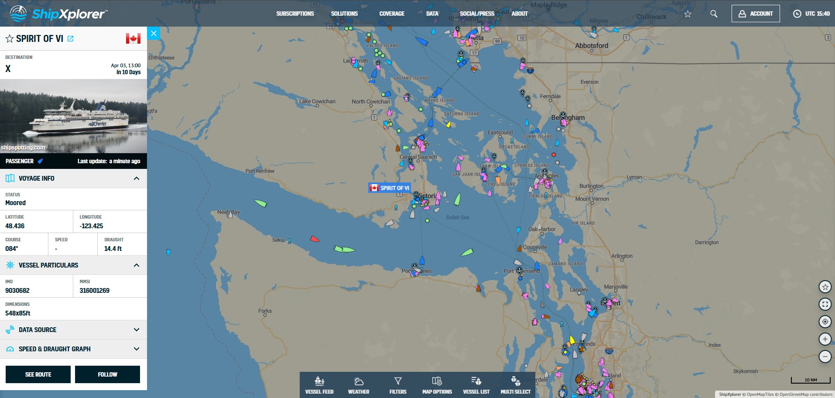Open the Social/Press menu
Screen dimensions: 835x398
pos(477,14)
